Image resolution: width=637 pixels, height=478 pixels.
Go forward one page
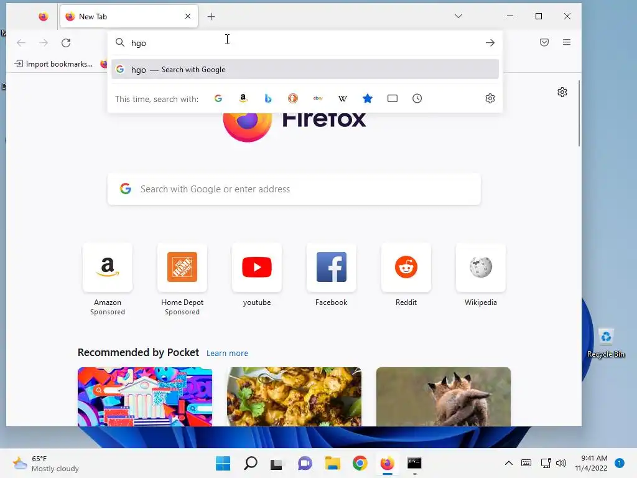pos(44,43)
